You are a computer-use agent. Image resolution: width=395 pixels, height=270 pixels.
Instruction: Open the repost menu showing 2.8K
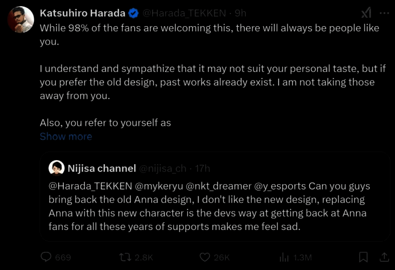125,257
